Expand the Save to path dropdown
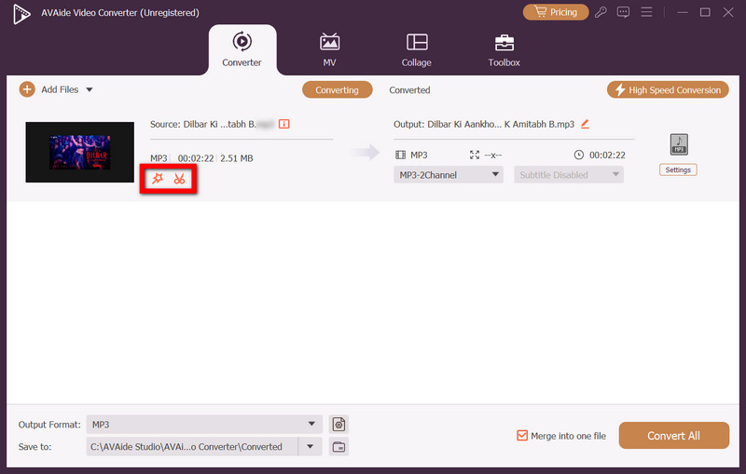 point(310,447)
